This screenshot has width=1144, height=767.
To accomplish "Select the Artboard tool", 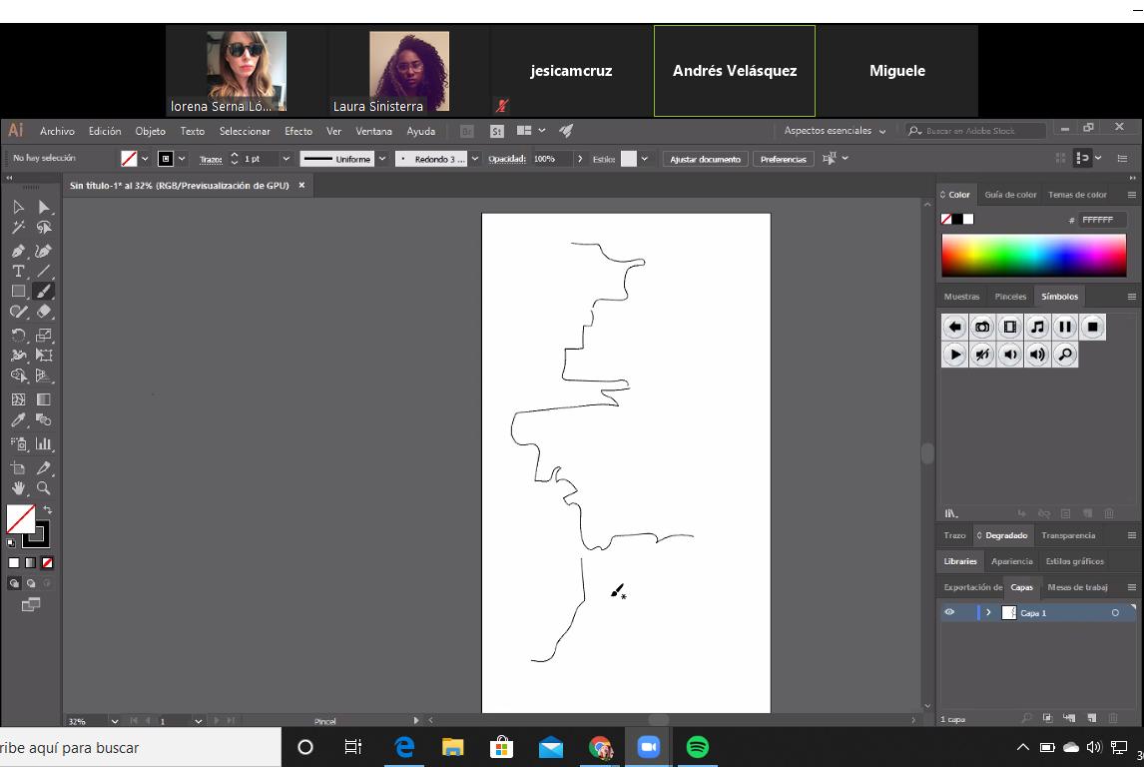I will click(x=18, y=467).
